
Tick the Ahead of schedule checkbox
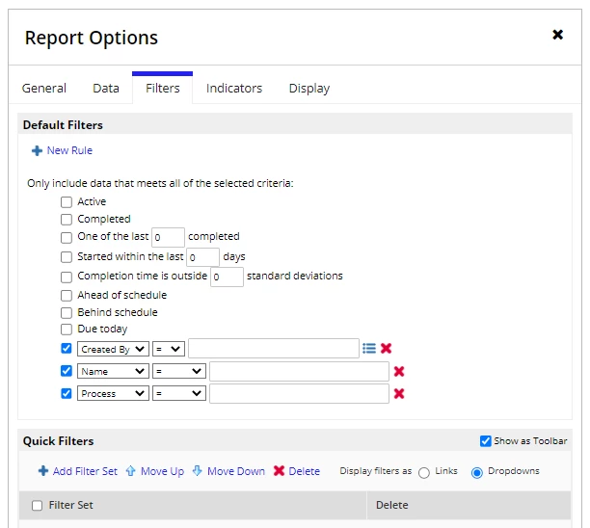(x=67, y=296)
